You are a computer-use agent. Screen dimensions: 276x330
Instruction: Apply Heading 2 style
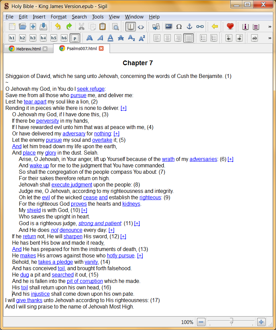coord(22,38)
